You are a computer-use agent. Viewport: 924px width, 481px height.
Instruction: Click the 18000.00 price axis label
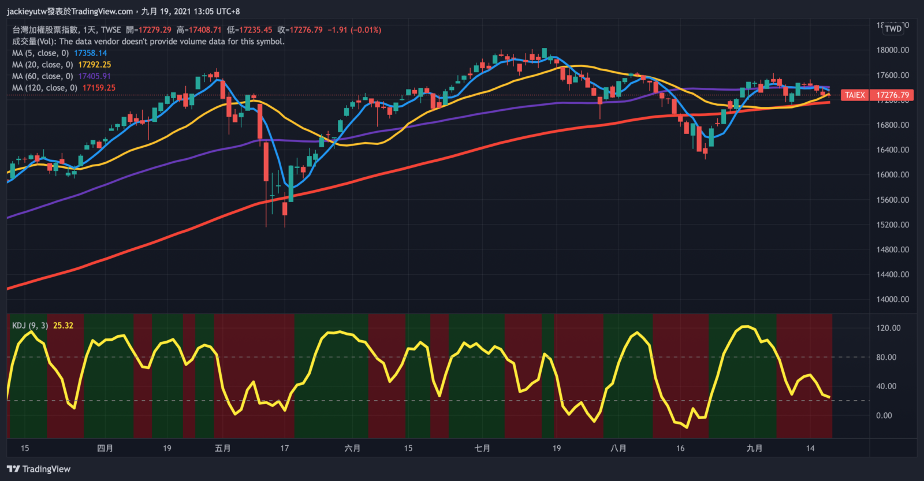[892, 50]
